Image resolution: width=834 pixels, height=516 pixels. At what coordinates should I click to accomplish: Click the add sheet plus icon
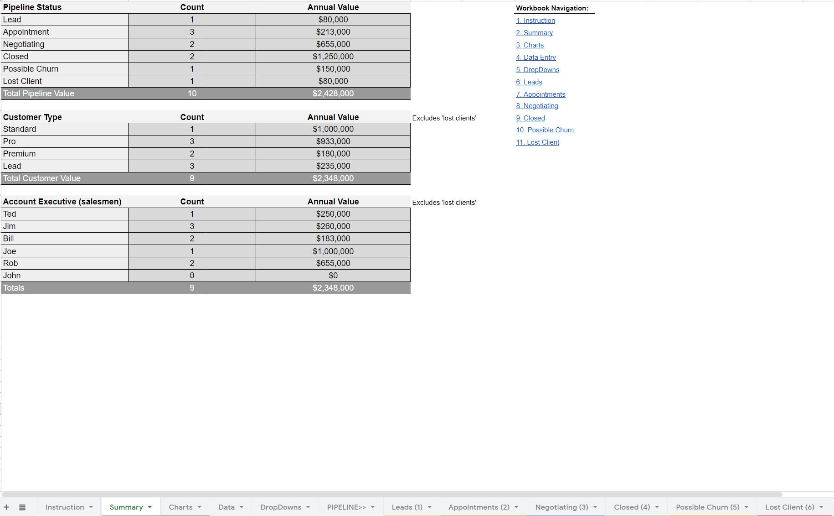tap(6, 507)
